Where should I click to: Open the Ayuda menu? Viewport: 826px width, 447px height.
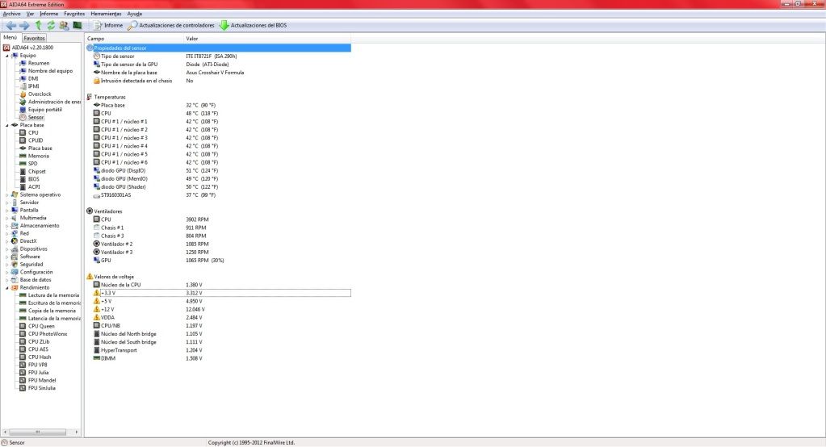coord(134,14)
